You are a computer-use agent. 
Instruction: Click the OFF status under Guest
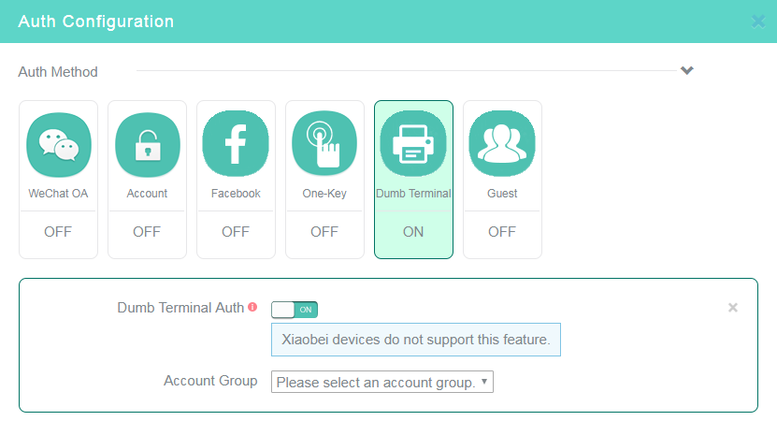click(x=502, y=232)
